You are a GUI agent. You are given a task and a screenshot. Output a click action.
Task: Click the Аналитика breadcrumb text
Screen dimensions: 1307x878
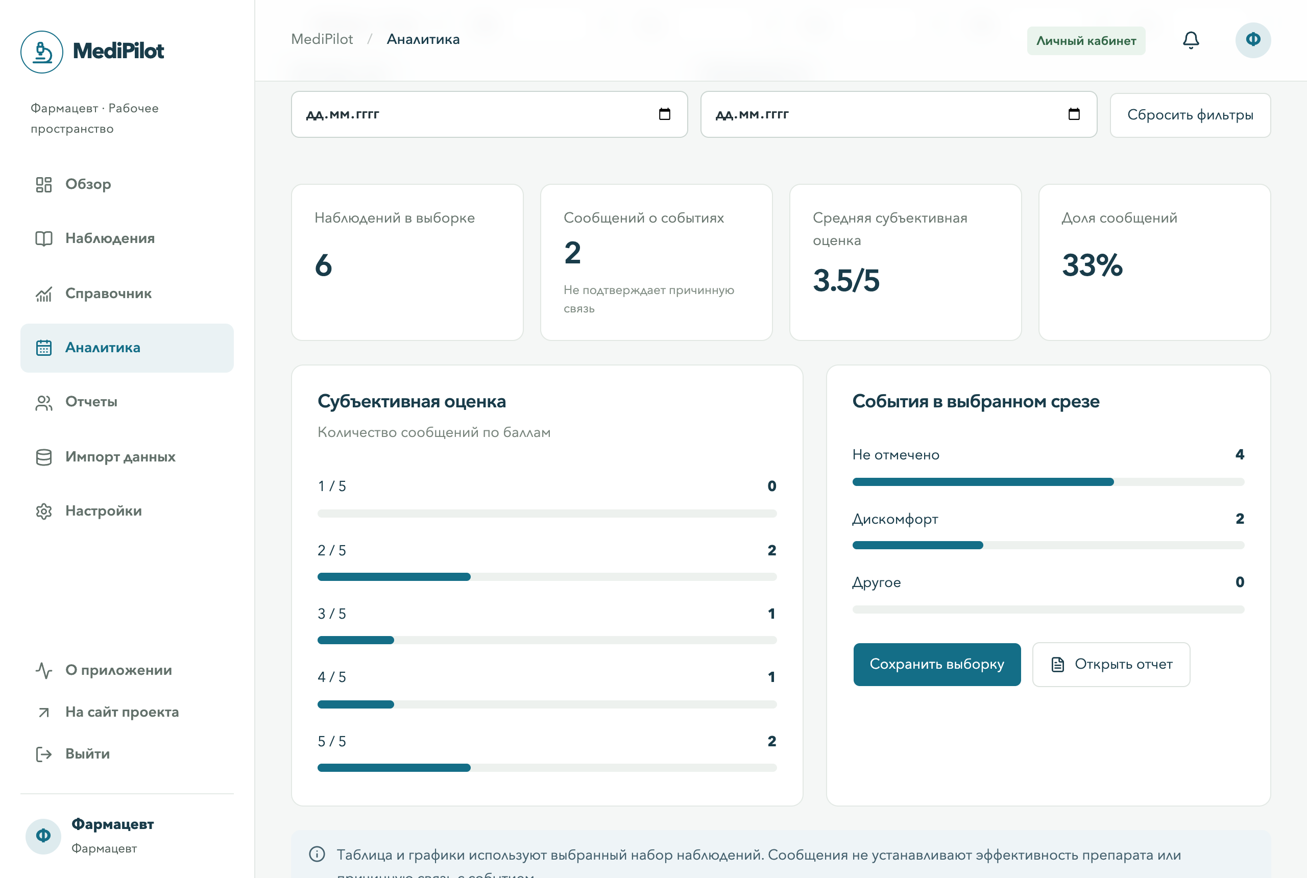coord(423,39)
